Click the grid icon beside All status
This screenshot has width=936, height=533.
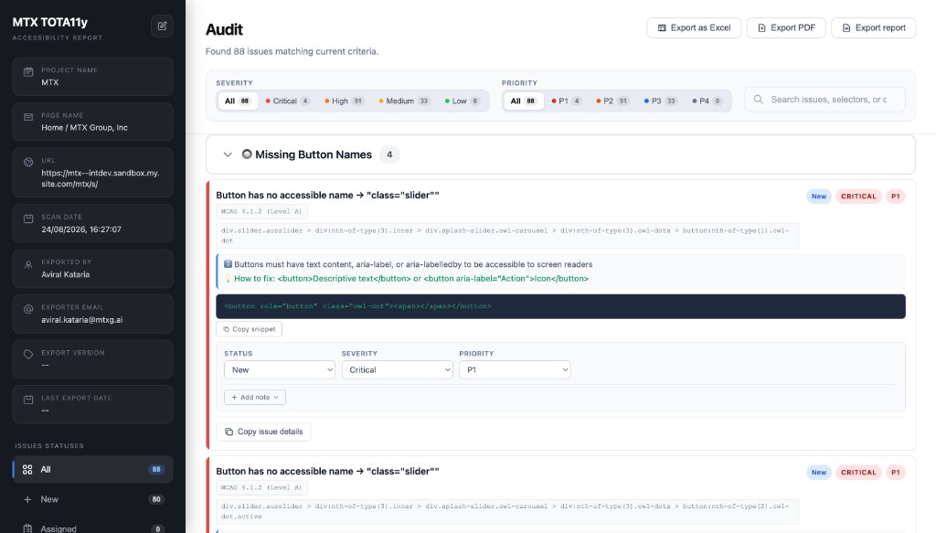(x=27, y=470)
